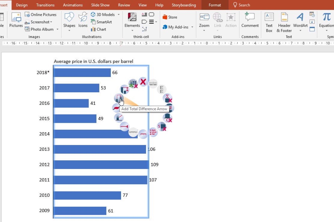Click the Action button in Links group

click(231, 20)
